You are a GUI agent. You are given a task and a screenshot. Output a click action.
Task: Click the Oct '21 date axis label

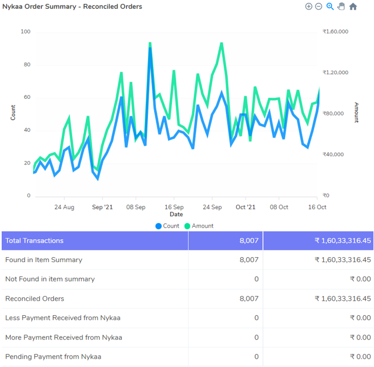click(246, 207)
